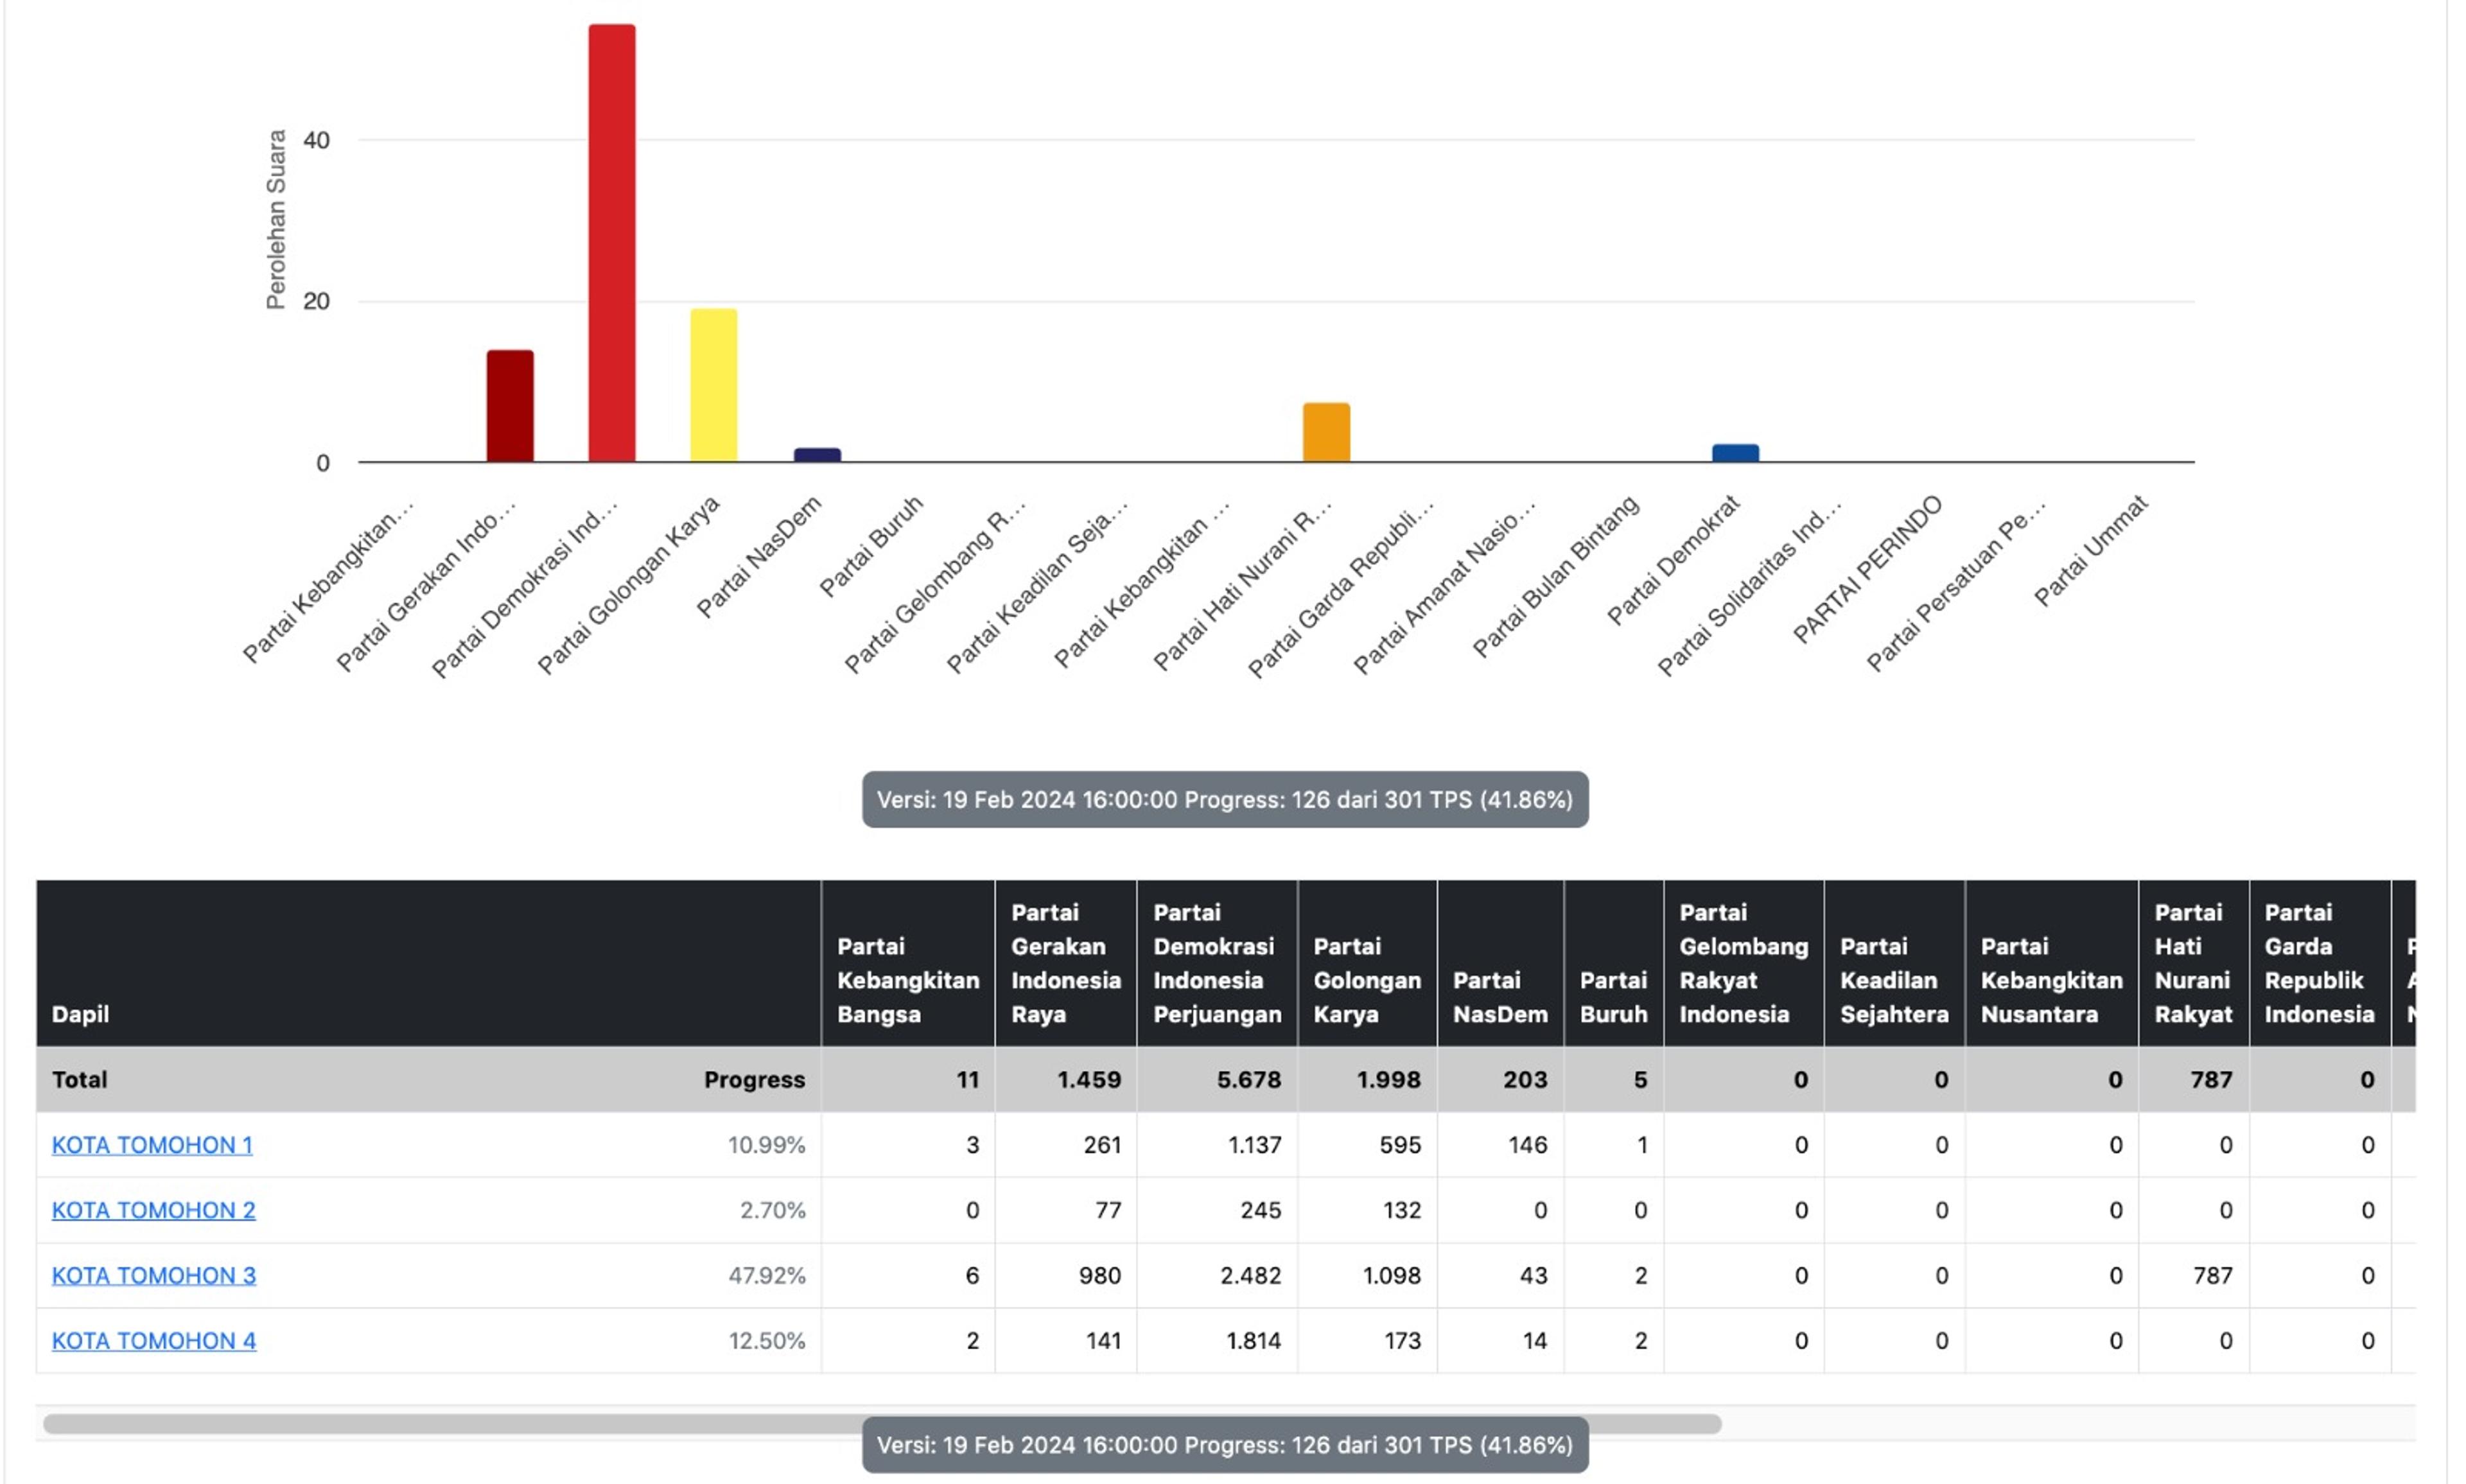
Task: Click the Partai Kebangkitan Nusantara column header
Action: pyautogui.click(x=2052, y=963)
